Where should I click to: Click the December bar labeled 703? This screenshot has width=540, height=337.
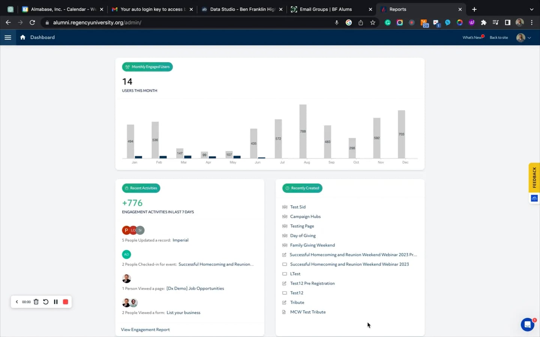tap(401, 134)
